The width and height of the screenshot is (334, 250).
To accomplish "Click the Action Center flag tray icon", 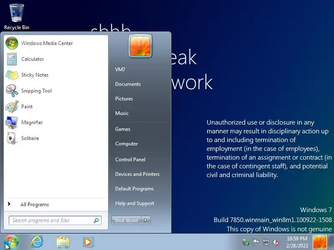I will click(x=256, y=242).
